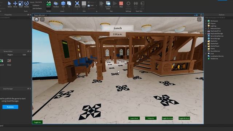
Task: Click the Properties filter search field
Action: tap(15, 18)
